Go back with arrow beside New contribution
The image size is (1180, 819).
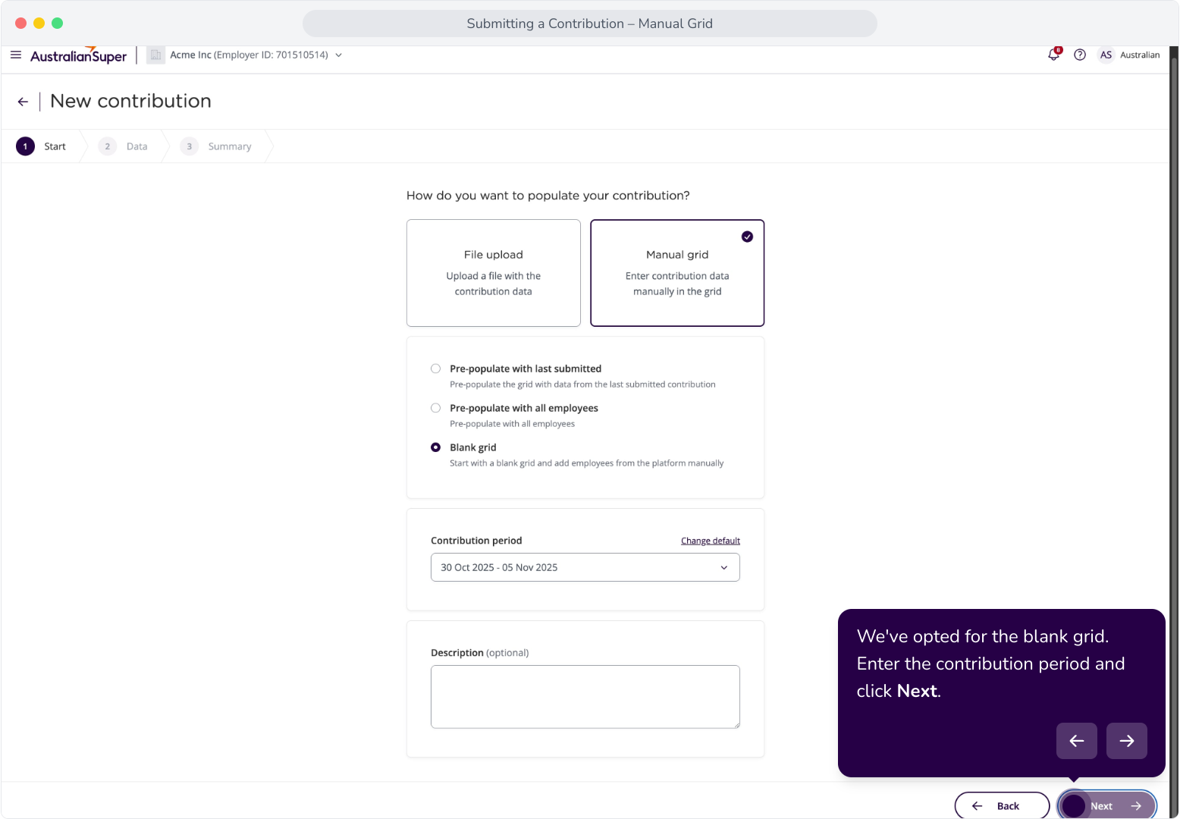pos(23,102)
